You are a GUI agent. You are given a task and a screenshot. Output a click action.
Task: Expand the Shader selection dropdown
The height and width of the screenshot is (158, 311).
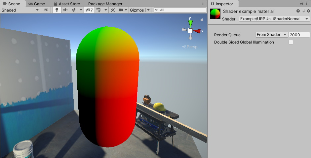click(274, 19)
